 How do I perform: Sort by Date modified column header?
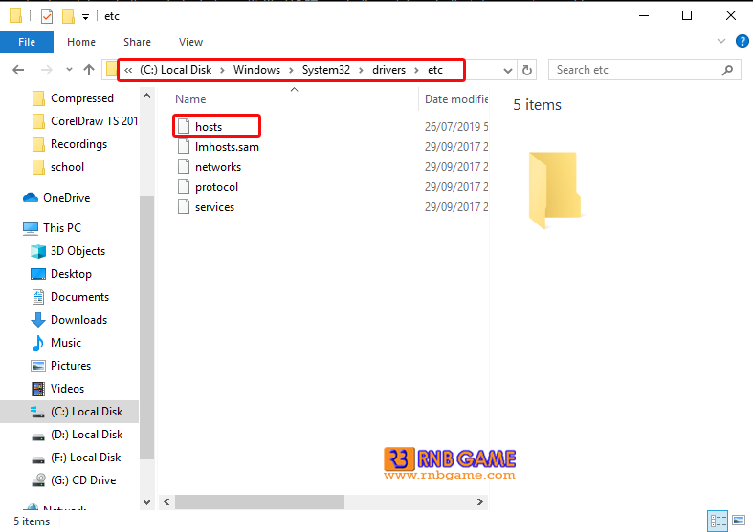coord(455,99)
